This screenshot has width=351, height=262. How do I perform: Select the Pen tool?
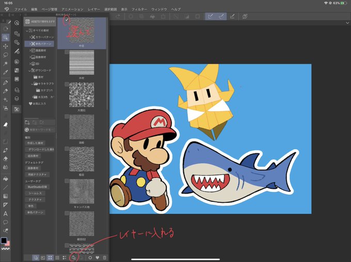tap(6, 82)
